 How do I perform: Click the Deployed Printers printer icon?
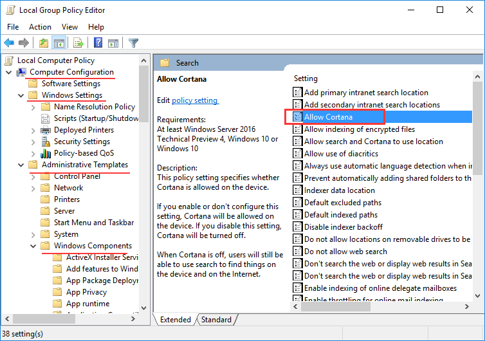(x=46, y=130)
